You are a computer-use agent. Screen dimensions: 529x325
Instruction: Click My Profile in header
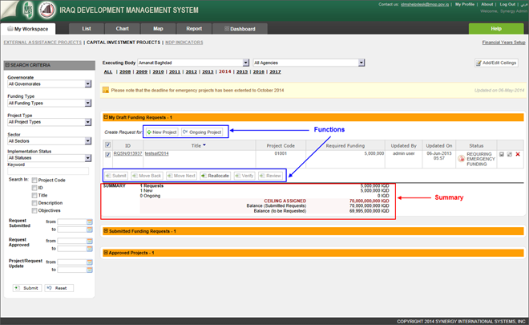click(x=465, y=4)
